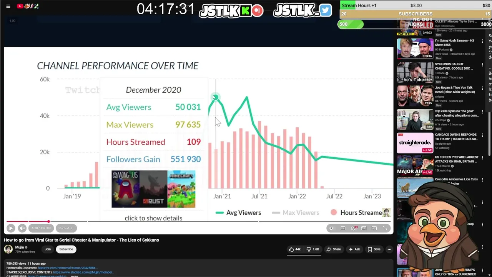Image resolution: width=492 pixels, height=277 pixels.
Task: Open options menu for Crocodile Ambushes video
Action: [482, 180]
